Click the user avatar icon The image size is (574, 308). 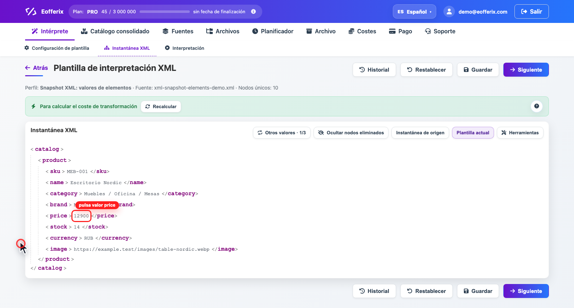coord(449,11)
